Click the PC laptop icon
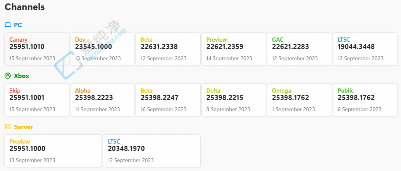 pyautogui.click(x=8, y=25)
